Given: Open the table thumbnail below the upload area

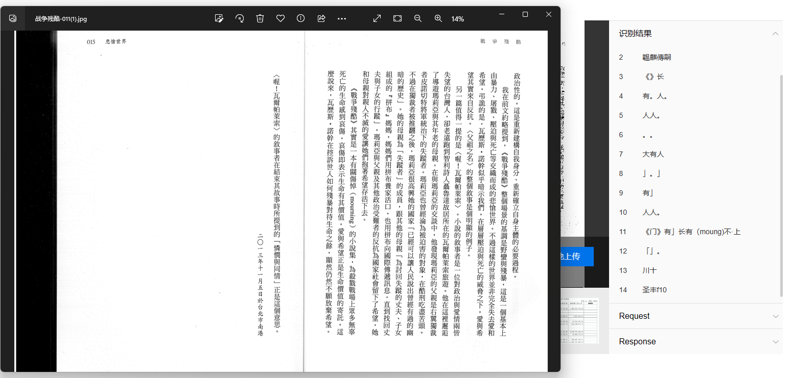Looking at the screenshot, I should pyautogui.click(x=579, y=320).
